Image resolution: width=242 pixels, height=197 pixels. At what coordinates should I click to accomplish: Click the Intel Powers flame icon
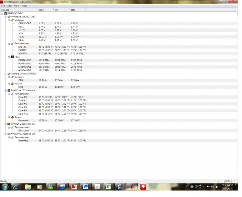[x=12, y=117]
